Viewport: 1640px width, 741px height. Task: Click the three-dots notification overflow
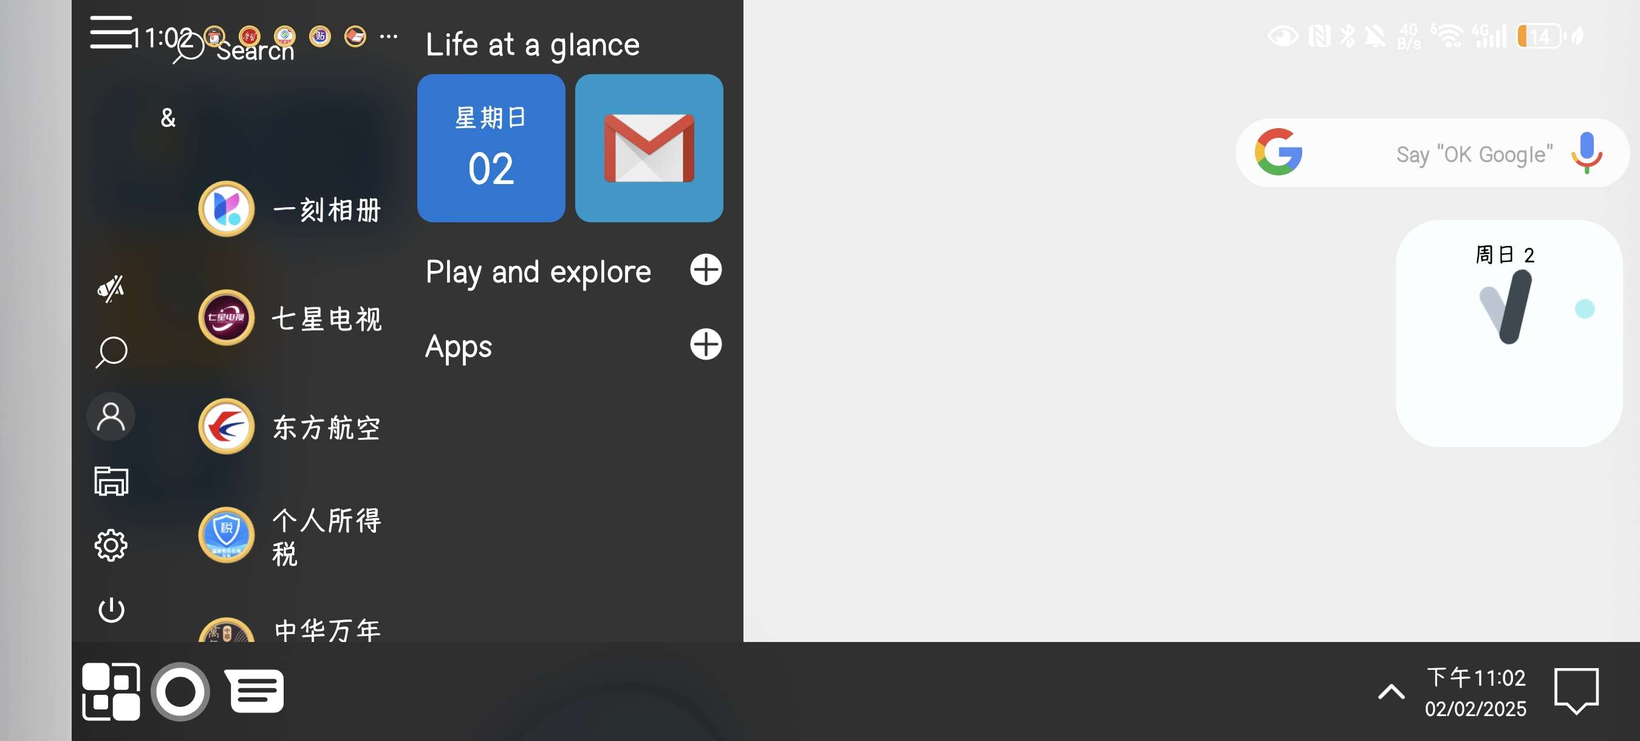pos(388,36)
